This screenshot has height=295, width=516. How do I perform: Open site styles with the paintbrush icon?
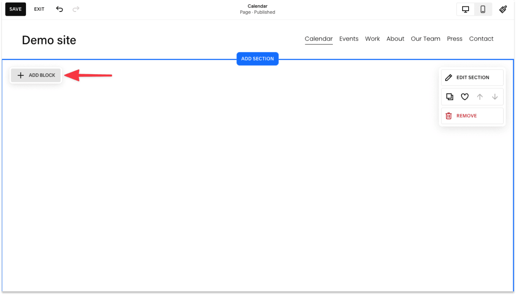point(503,9)
